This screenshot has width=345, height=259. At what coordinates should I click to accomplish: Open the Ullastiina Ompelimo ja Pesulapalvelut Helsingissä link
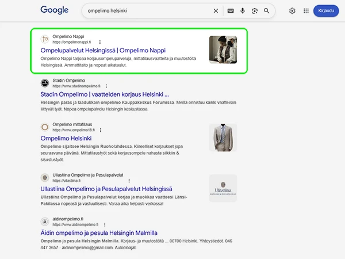tap(106, 189)
